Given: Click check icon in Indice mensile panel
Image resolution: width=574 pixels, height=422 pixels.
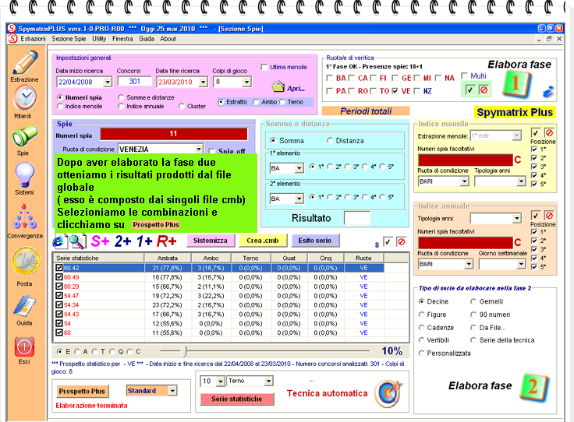Looking at the screenshot, I should point(536,132).
